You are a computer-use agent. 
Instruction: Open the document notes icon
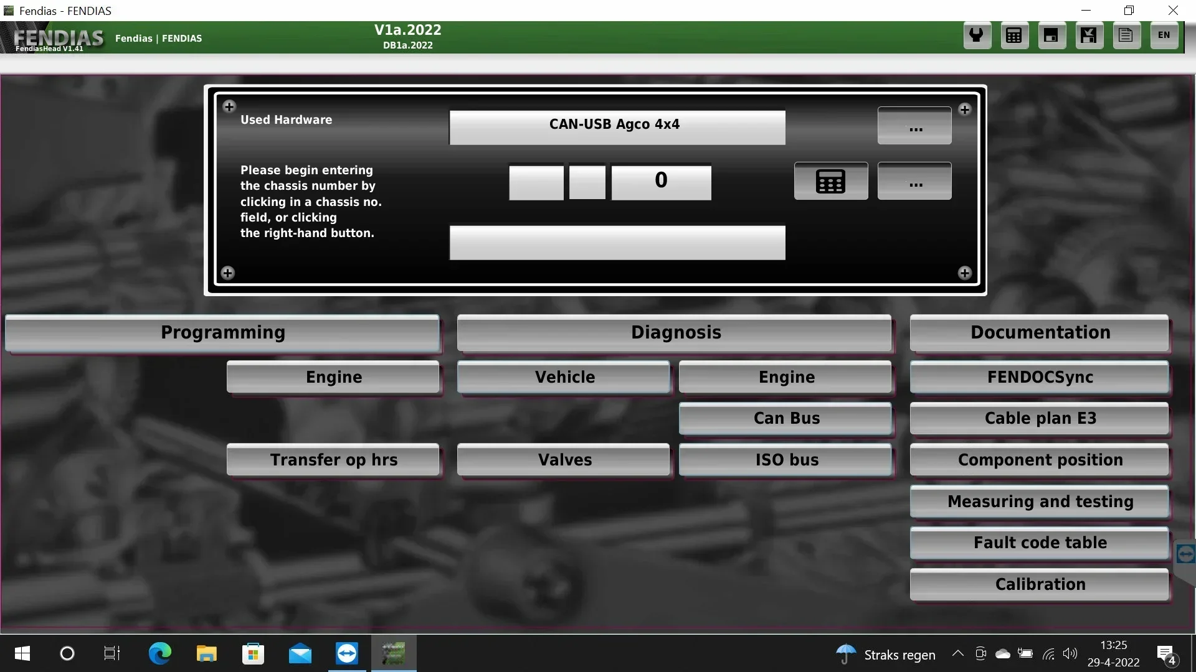point(1126,35)
